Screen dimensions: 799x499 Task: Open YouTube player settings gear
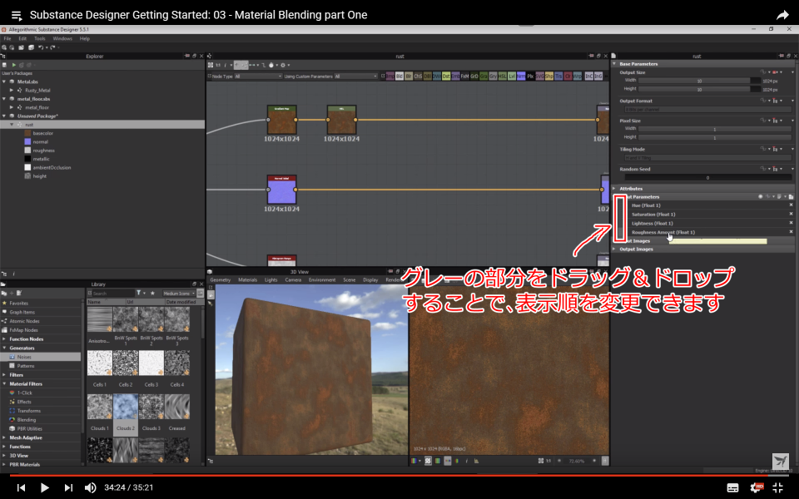[x=756, y=487]
